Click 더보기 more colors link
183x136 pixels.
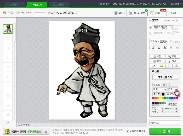pyautogui.click(x=174, y=104)
